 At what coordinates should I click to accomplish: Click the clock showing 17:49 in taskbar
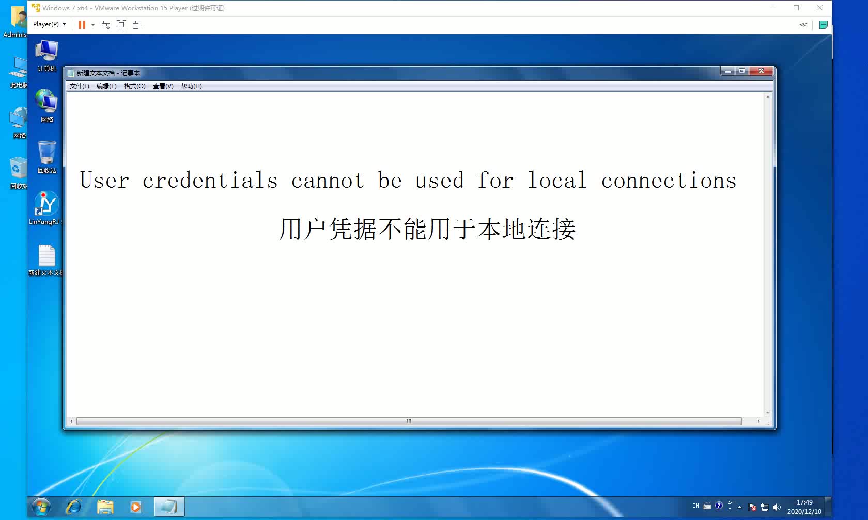click(804, 507)
